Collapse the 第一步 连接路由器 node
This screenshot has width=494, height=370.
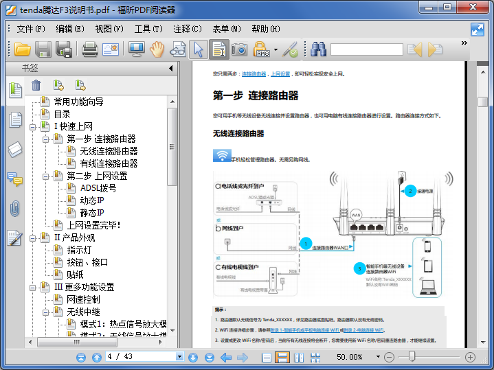pos(45,139)
